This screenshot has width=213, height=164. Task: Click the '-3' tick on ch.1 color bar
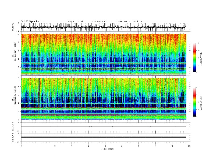198,43
